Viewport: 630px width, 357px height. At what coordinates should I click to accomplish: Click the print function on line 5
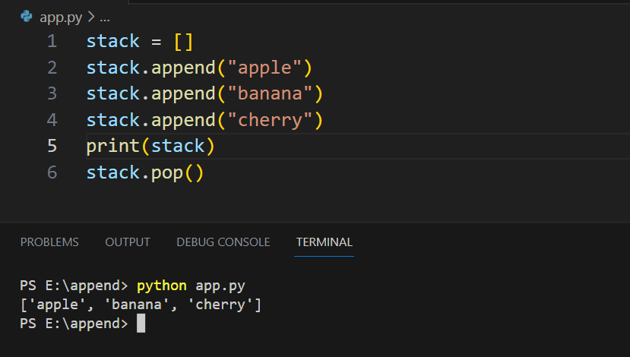(x=113, y=146)
